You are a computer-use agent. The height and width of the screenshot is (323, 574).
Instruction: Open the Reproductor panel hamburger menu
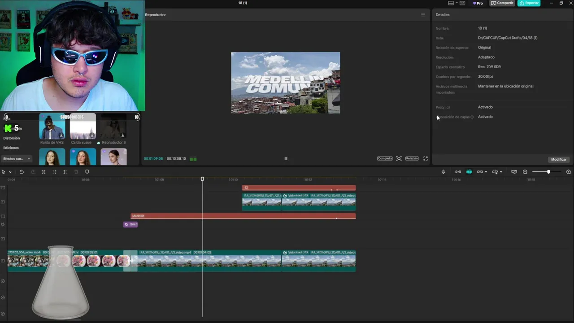point(423,15)
